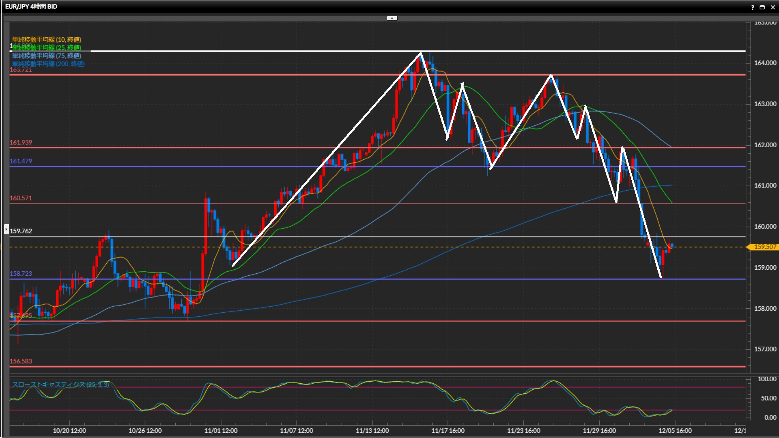Select the green SMA (25, 終値) indicator label
Image resolution: width=779 pixels, height=438 pixels.
tap(46, 47)
